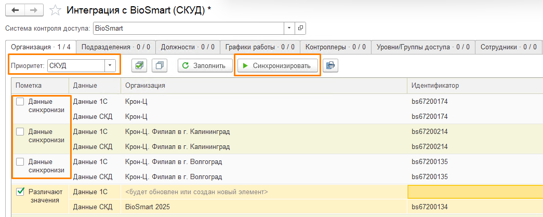This screenshot has width=543, height=217.
Task: Select the Контроллеры tab
Action: coord(335,47)
